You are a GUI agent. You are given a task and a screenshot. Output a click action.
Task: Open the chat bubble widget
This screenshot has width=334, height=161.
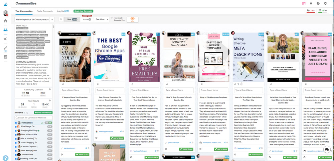[x=327, y=150]
